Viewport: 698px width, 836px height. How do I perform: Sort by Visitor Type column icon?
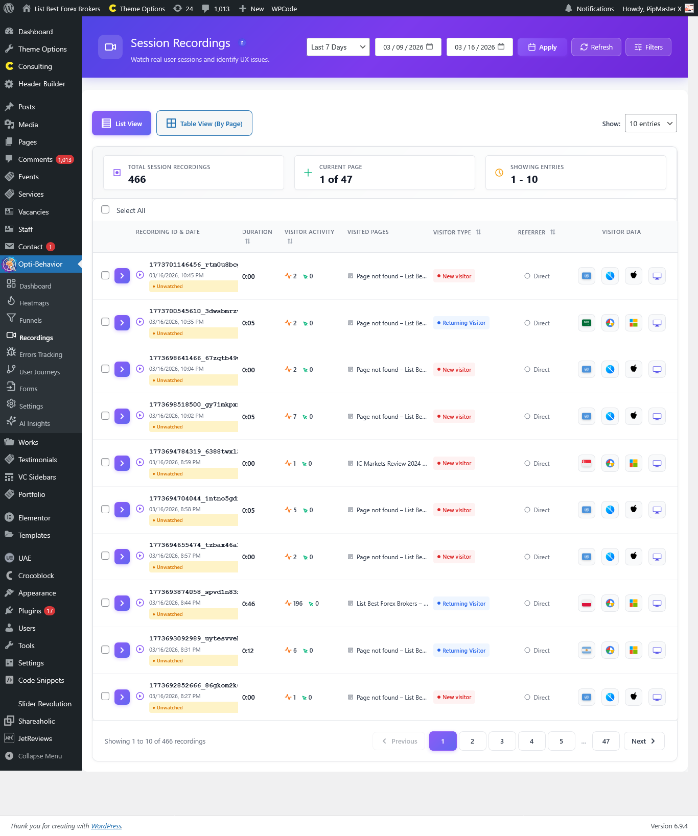pos(478,232)
